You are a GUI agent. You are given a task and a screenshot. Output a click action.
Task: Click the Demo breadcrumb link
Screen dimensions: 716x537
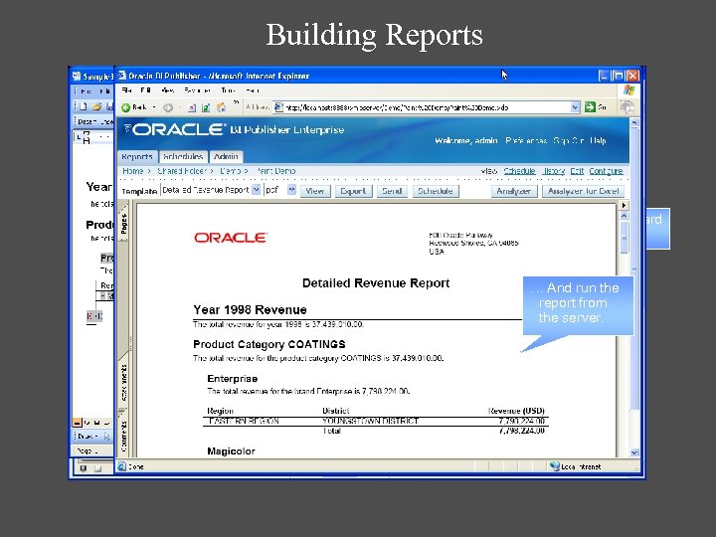coord(230,171)
